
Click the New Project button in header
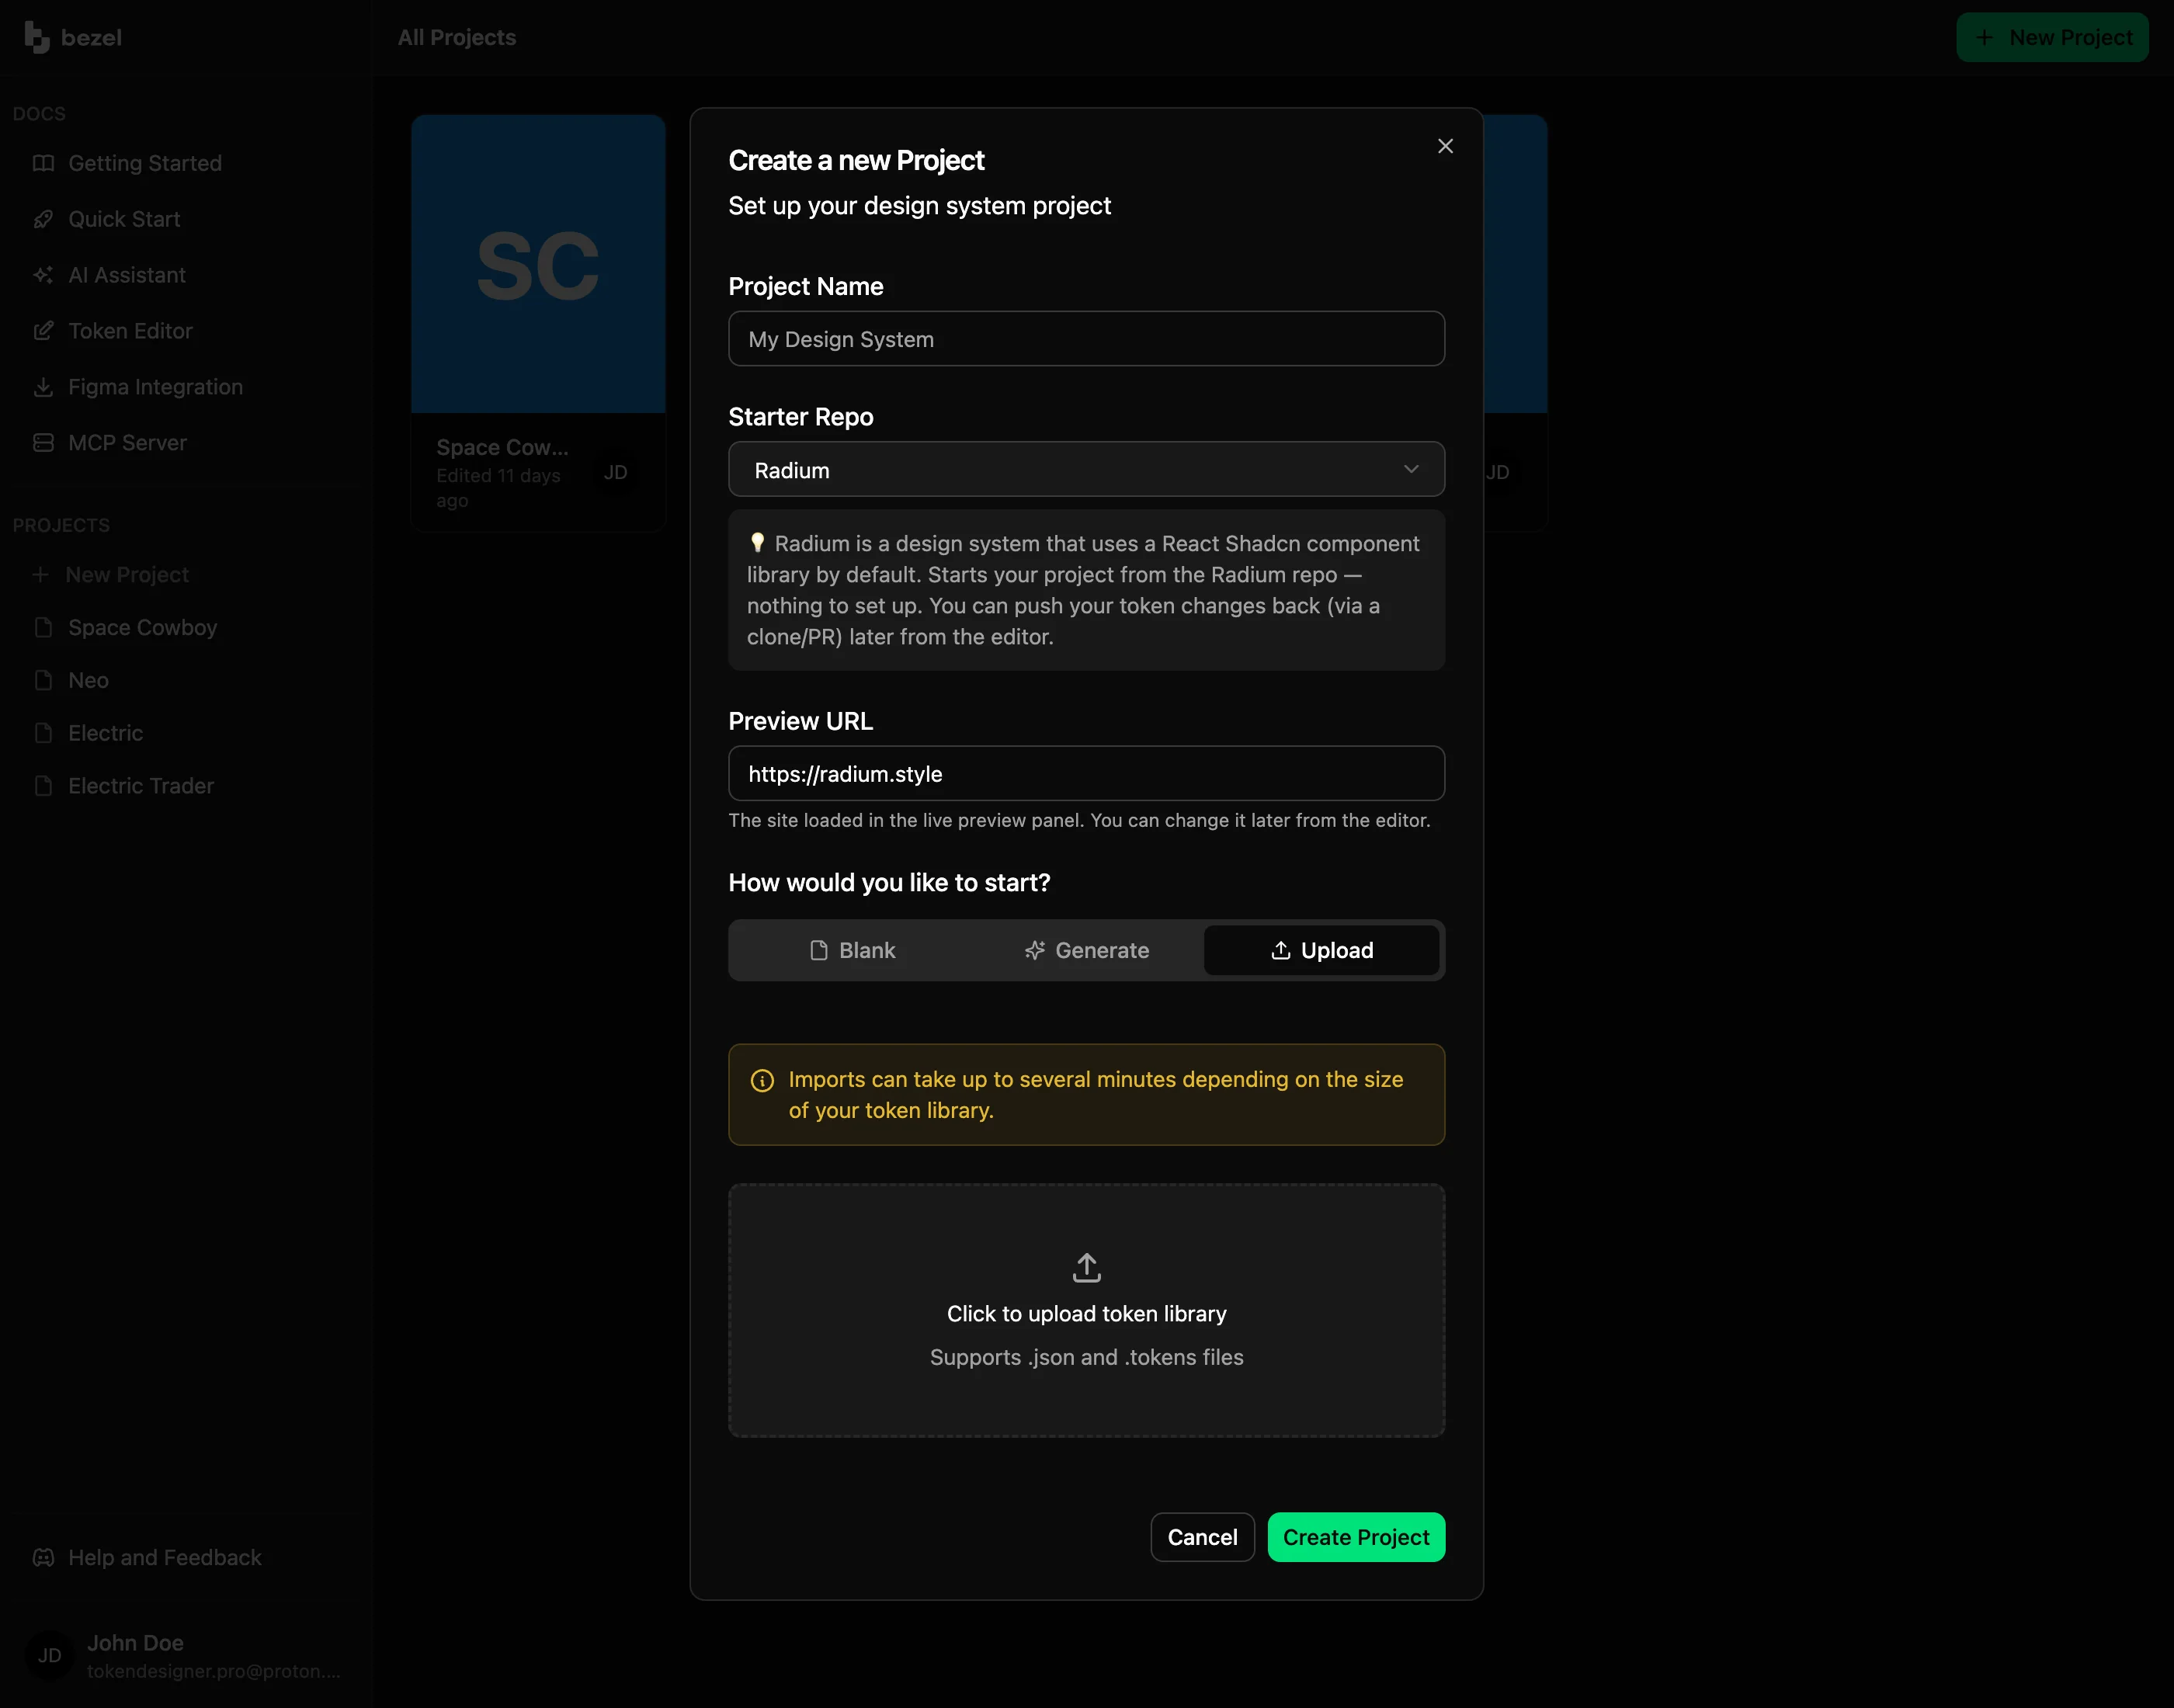(2052, 37)
